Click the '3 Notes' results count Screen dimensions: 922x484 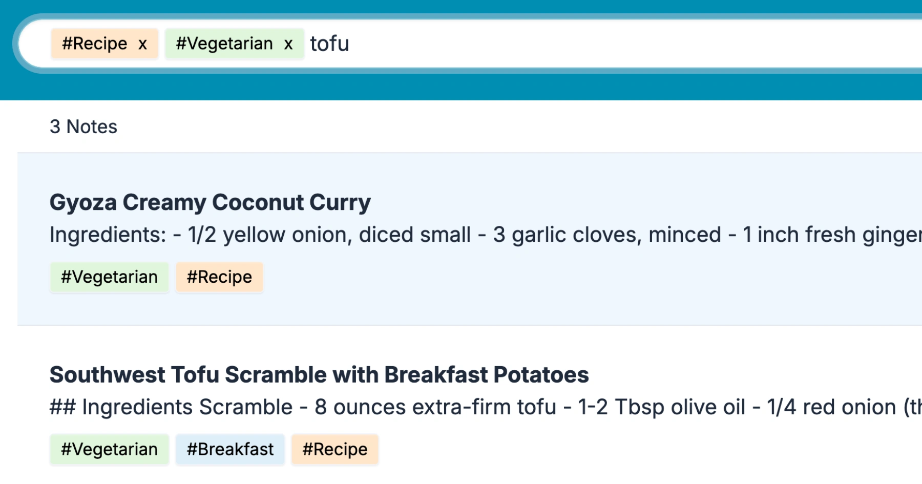pos(83,127)
